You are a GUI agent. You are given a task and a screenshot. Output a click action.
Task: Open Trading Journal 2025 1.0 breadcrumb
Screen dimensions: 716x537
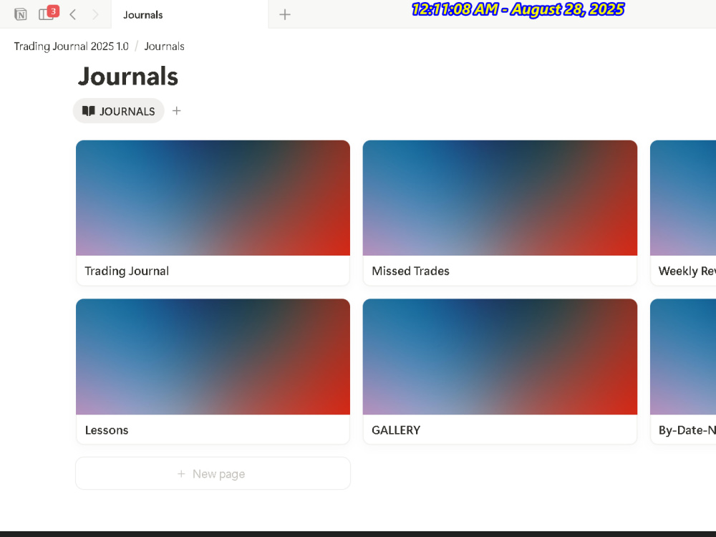(x=71, y=46)
